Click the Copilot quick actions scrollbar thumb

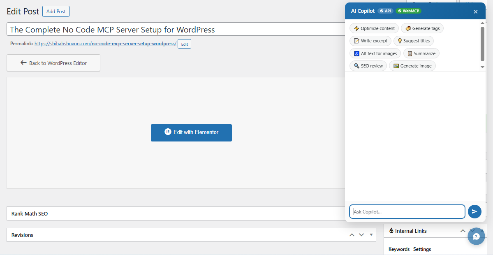pyautogui.click(x=483, y=44)
